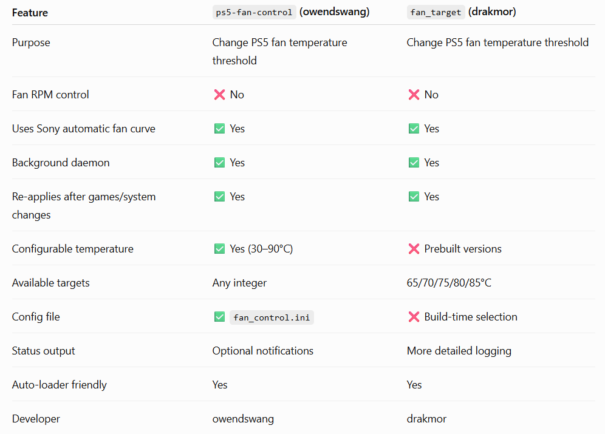Click green check for fan_target Sony fan curve
605x434 pixels.
(414, 128)
